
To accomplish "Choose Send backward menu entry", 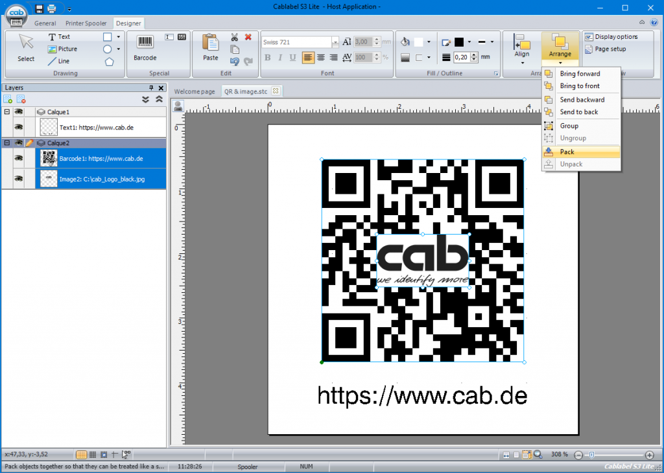I will 581,100.
